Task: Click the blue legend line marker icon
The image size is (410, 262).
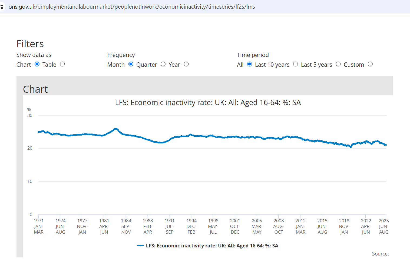Action: tap(140, 246)
